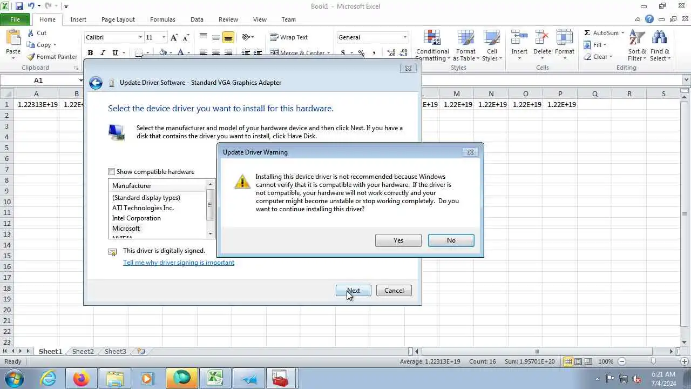691x389 pixels.
Task: Click the Cut scissors icon
Action: pyautogui.click(x=31, y=33)
